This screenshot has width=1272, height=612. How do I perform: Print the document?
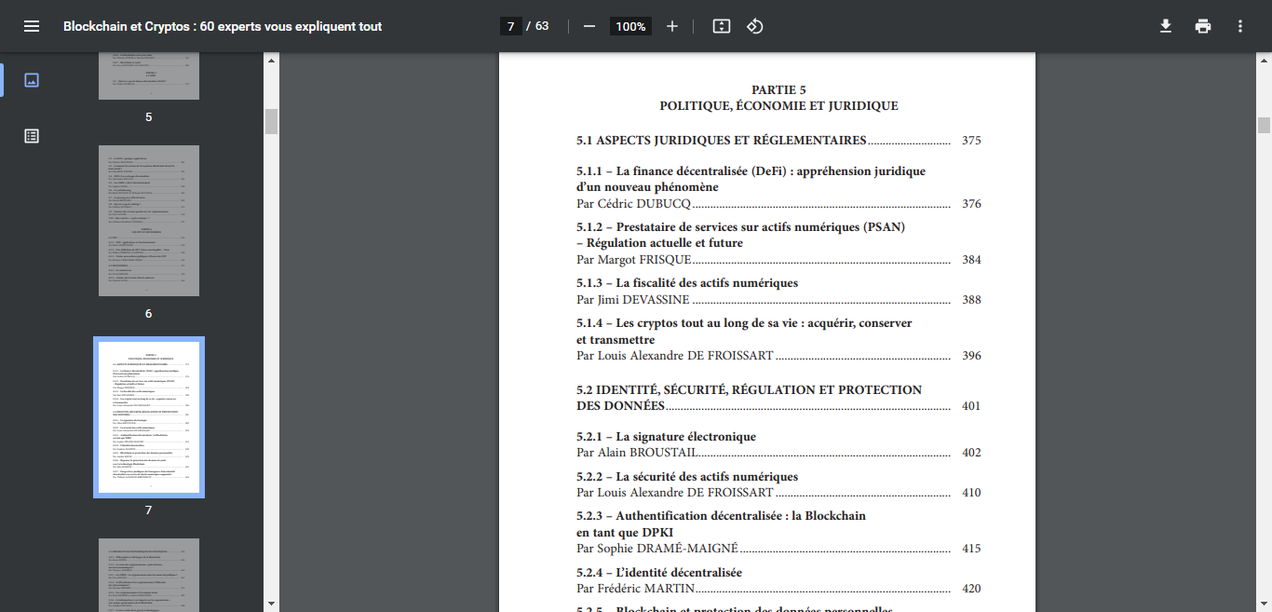tap(1203, 26)
